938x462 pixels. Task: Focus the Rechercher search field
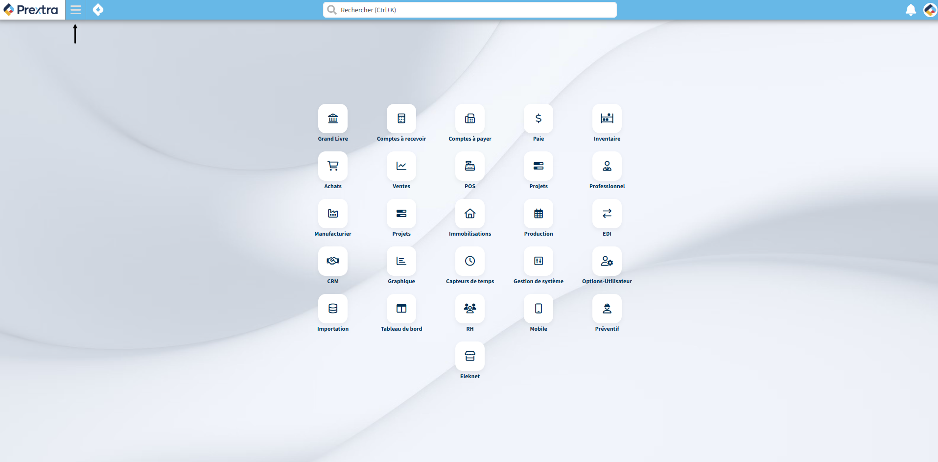pos(470,10)
